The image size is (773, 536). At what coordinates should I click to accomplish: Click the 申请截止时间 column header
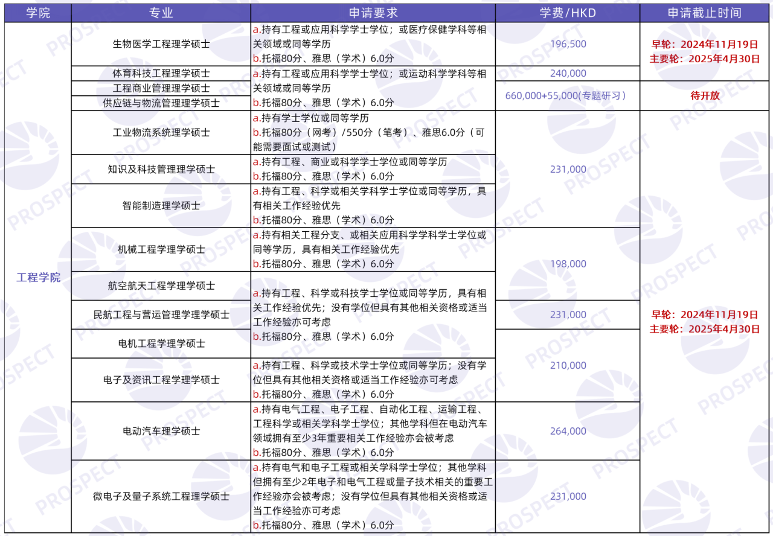(704, 13)
